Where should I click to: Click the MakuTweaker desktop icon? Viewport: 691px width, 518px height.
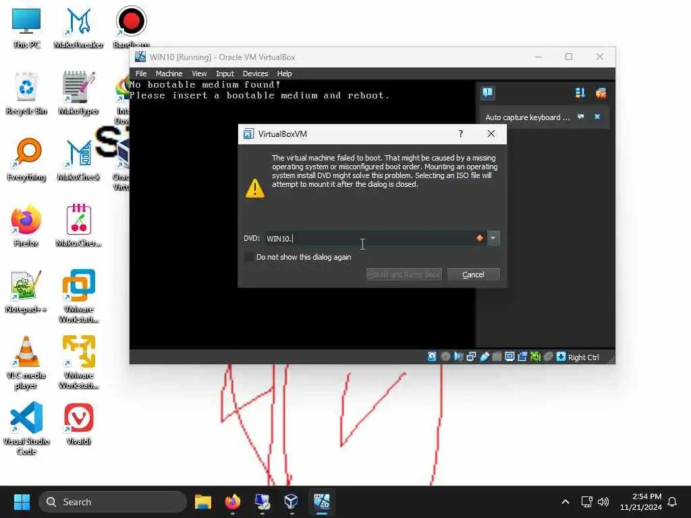(78, 27)
